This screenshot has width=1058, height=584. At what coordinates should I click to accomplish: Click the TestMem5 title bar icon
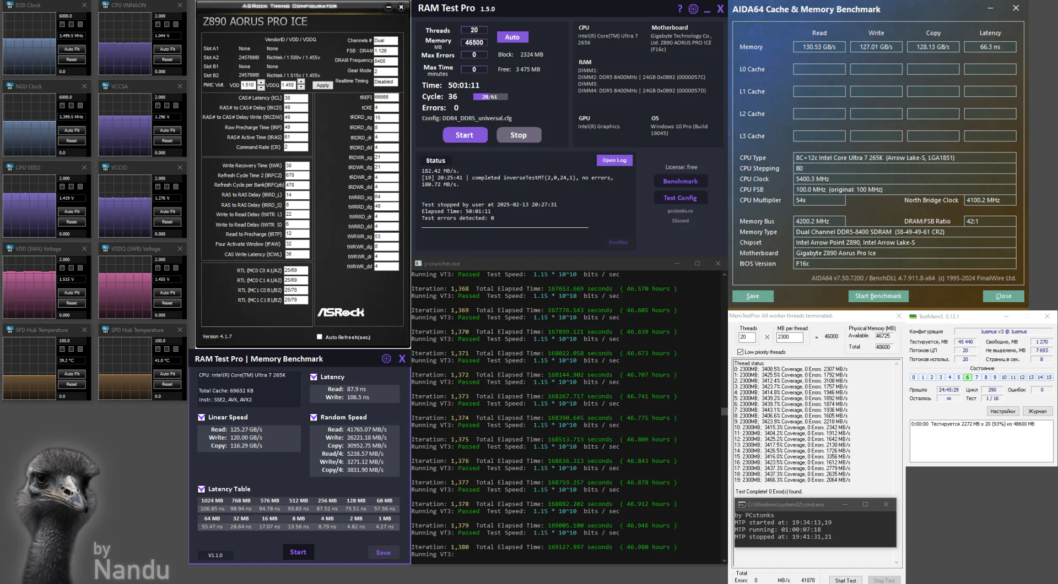pos(913,316)
